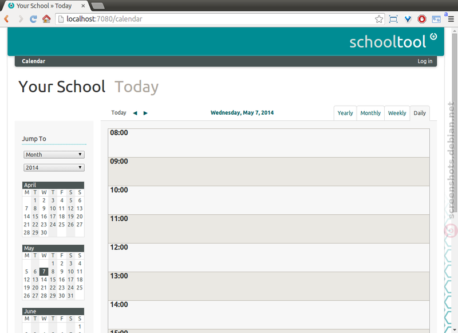Close the Your School » Today tab

[83, 6]
